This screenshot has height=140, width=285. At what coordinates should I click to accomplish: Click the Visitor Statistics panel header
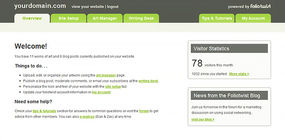(229, 48)
